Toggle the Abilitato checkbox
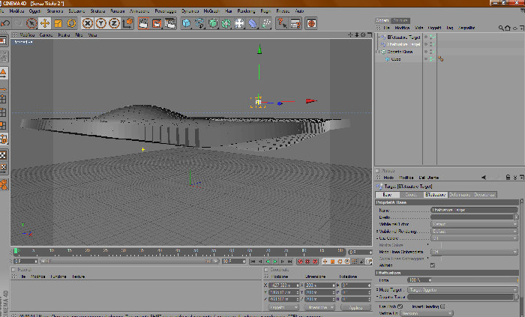This screenshot has width=525, height=317. click(x=433, y=265)
